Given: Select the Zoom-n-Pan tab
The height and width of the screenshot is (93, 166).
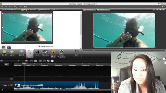Looking at the screenshot, I should click(30, 54).
